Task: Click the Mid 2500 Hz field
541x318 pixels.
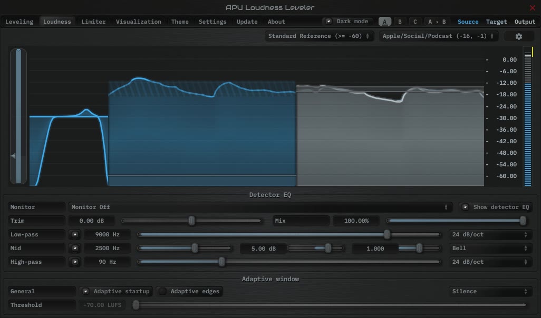Action: click(107, 249)
